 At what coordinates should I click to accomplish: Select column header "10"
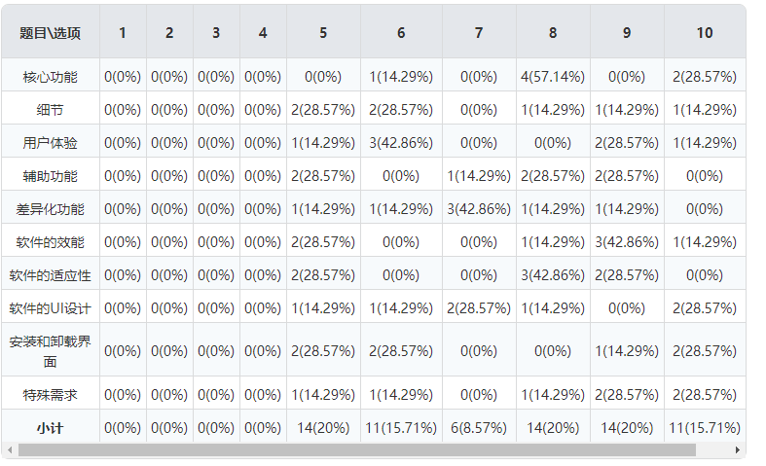click(x=705, y=33)
